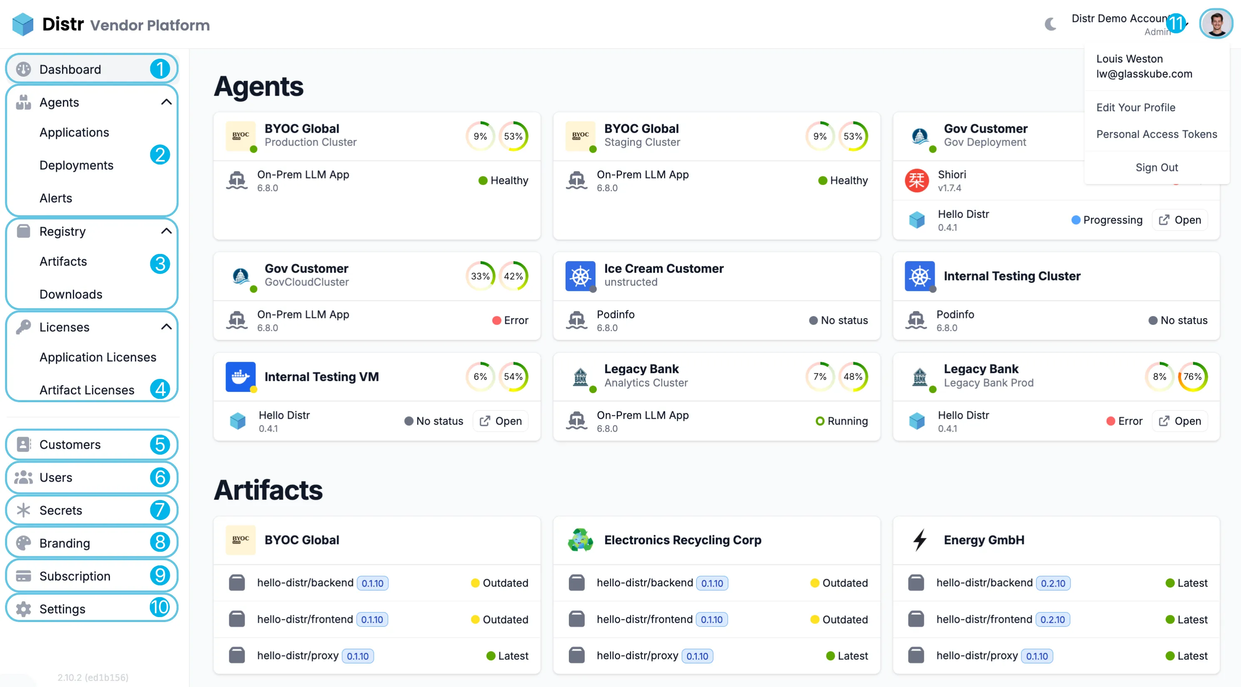Open the Branding palette icon
This screenshot has width=1241, height=687.
pyautogui.click(x=23, y=543)
